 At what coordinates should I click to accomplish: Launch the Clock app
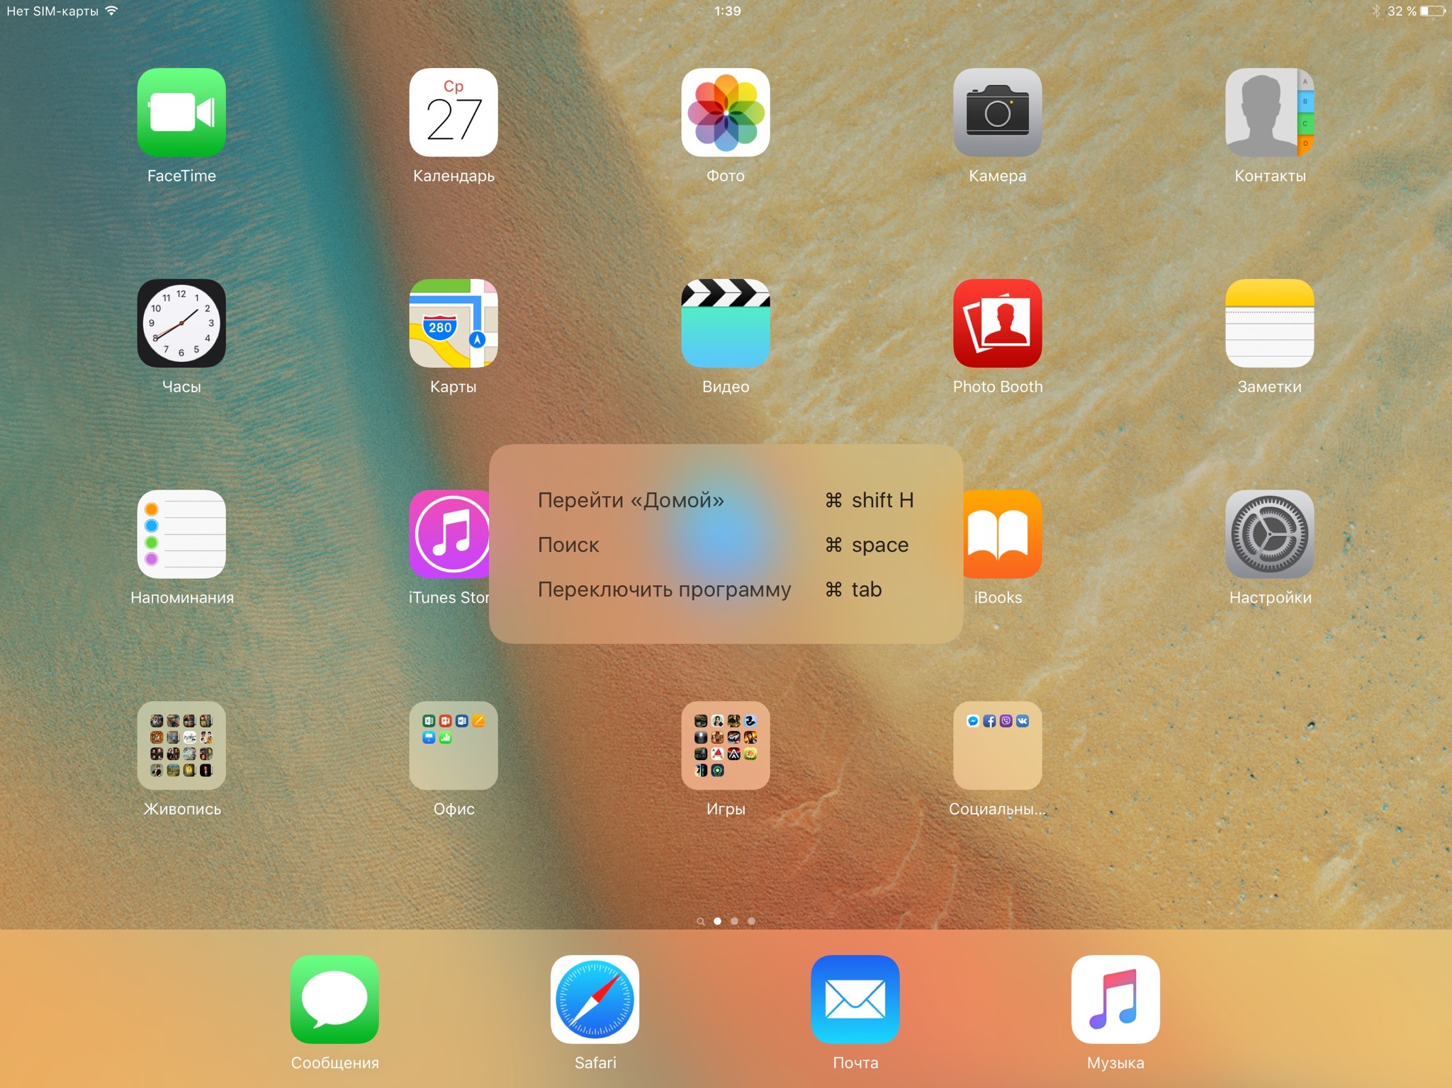click(181, 323)
